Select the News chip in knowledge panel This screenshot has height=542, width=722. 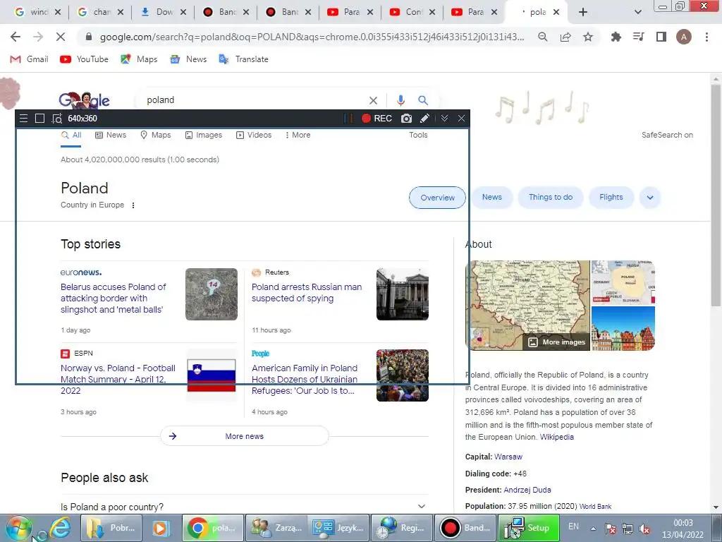(x=491, y=198)
